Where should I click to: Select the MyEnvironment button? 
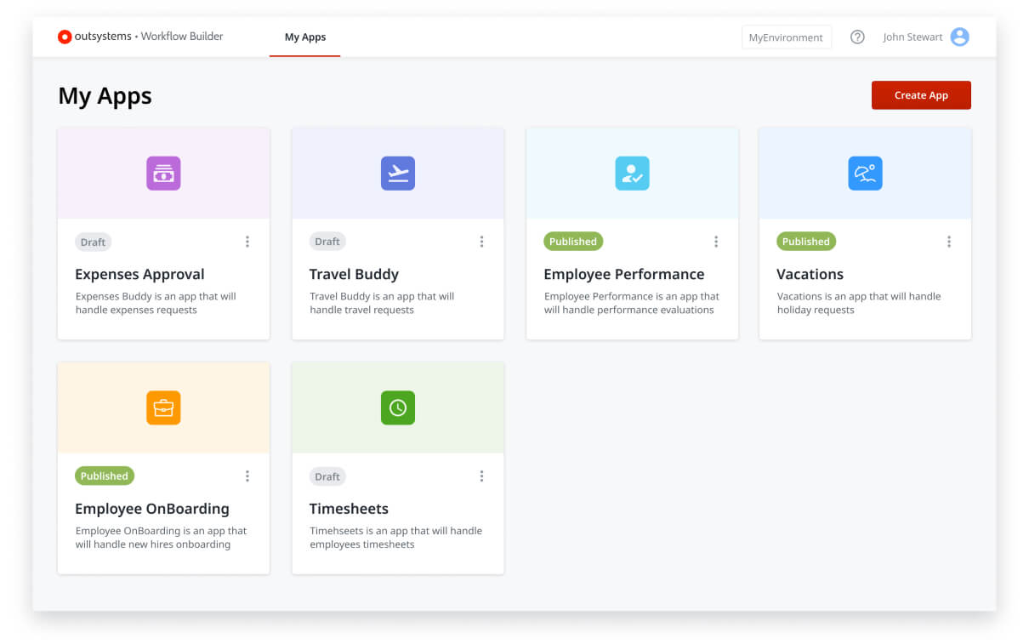pos(786,37)
